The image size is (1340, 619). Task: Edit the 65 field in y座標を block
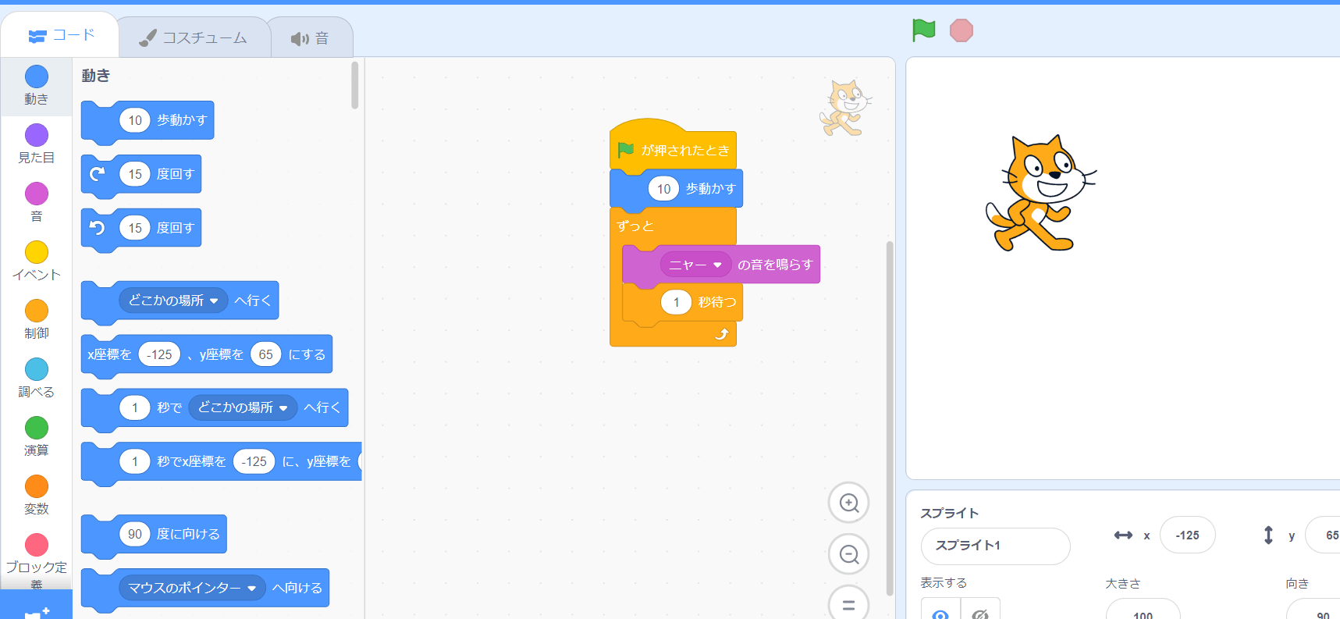[265, 354]
